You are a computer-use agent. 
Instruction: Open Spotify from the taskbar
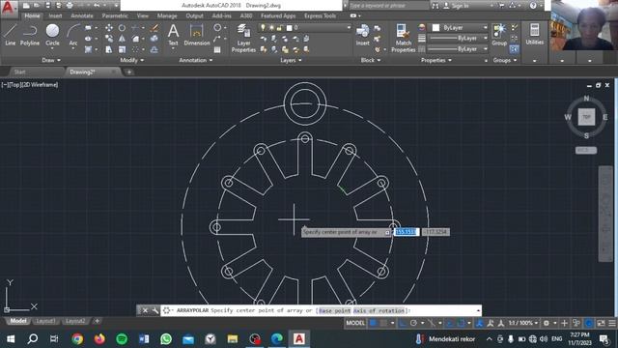click(122, 339)
